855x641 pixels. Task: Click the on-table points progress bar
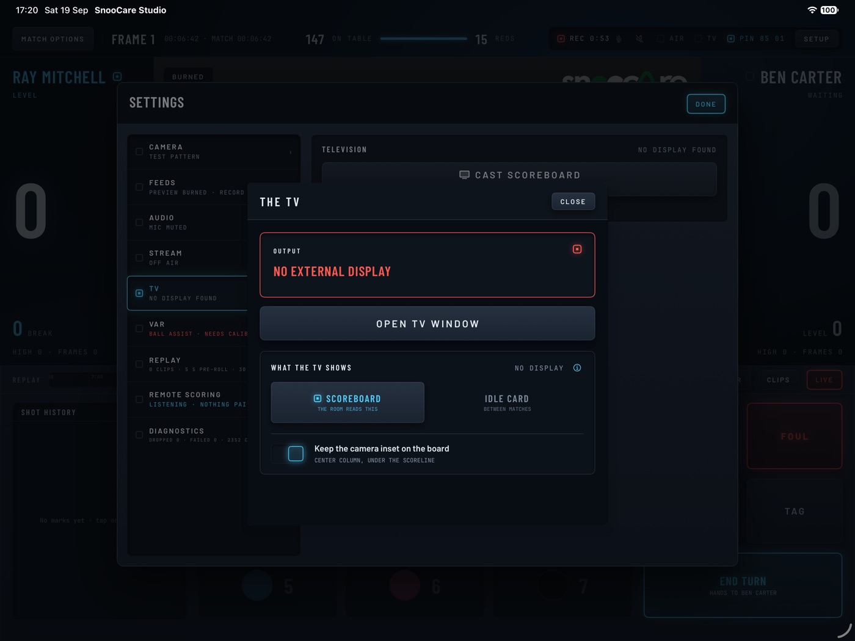[424, 38]
